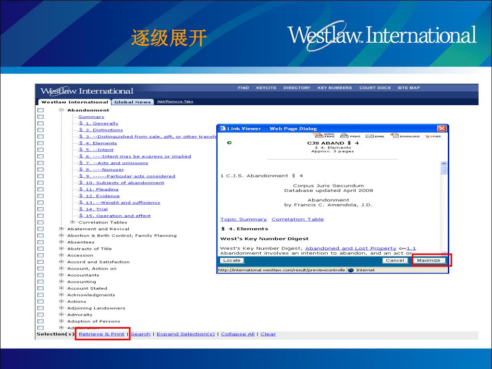Check the box beside Abatement and Revival
The height and width of the screenshot is (369, 492).
(x=40, y=229)
